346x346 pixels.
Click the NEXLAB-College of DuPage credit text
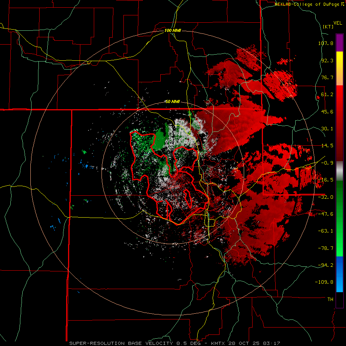[309, 4]
